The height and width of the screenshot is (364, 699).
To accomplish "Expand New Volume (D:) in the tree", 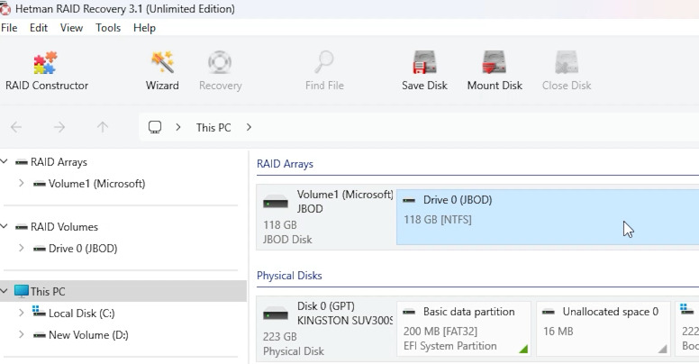I will pyautogui.click(x=21, y=334).
